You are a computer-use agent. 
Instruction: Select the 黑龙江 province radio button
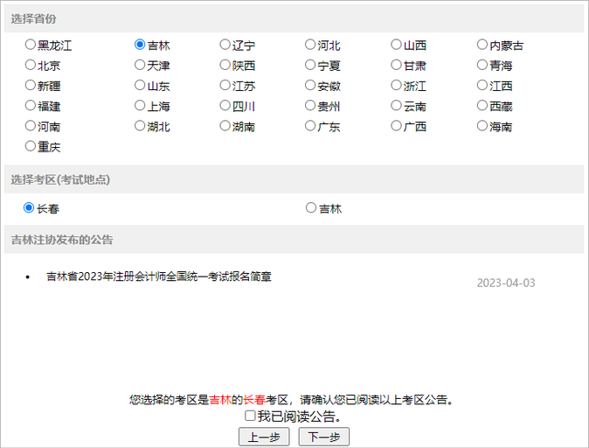pyautogui.click(x=31, y=45)
